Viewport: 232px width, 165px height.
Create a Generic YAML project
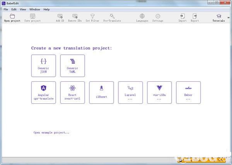coord(73,66)
